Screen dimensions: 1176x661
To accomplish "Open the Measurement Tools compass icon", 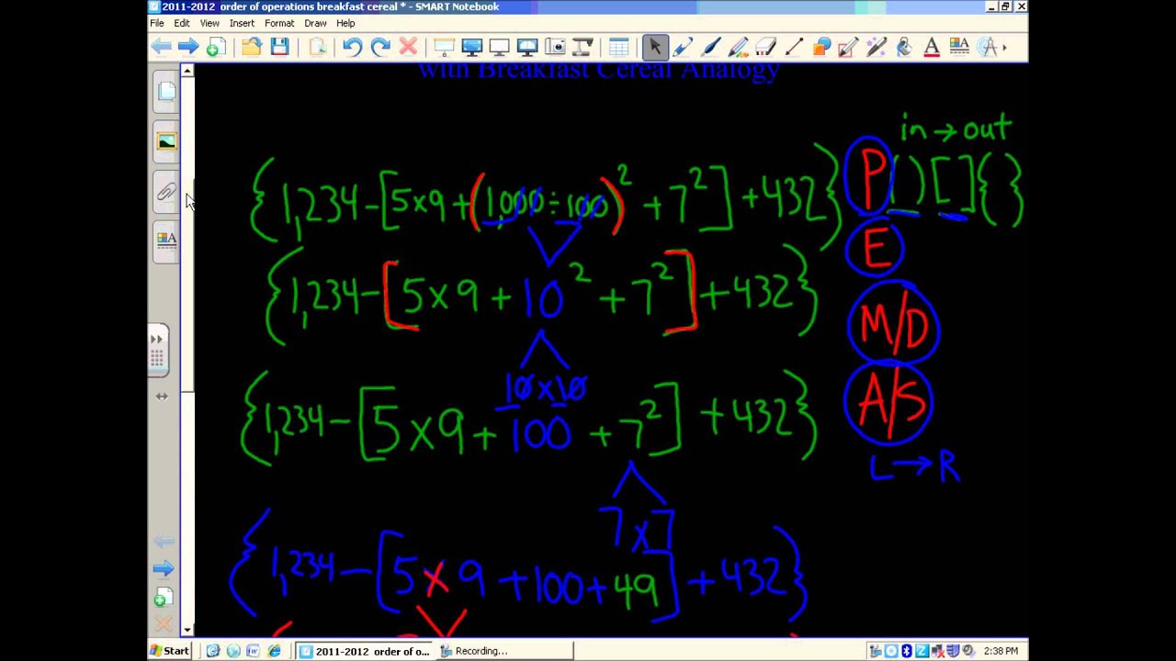I will pyautogui.click(x=988, y=47).
